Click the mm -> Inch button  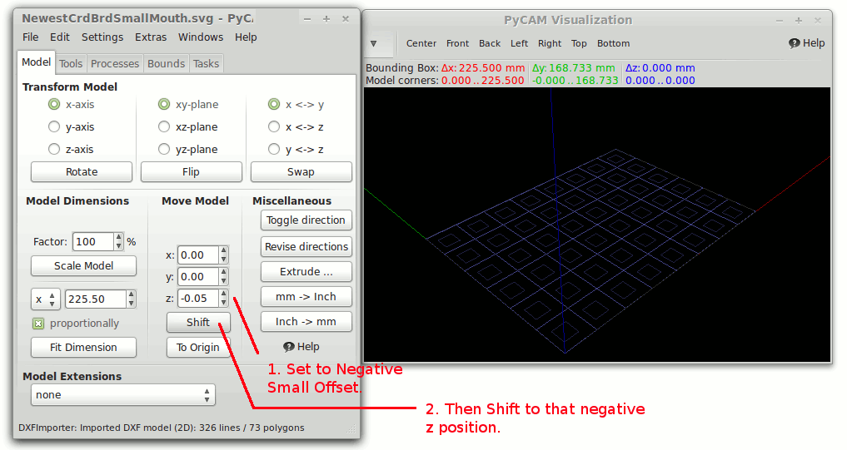tap(306, 297)
